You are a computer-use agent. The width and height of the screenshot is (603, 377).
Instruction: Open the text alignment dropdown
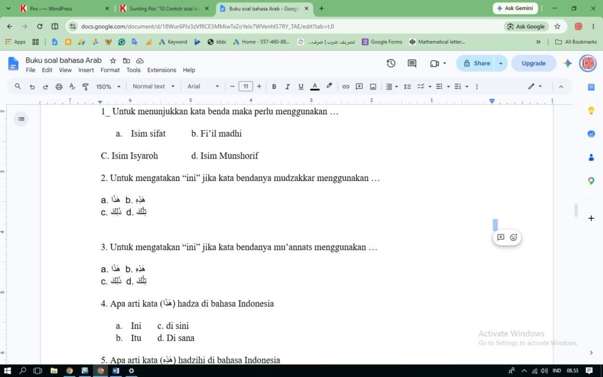392,87
